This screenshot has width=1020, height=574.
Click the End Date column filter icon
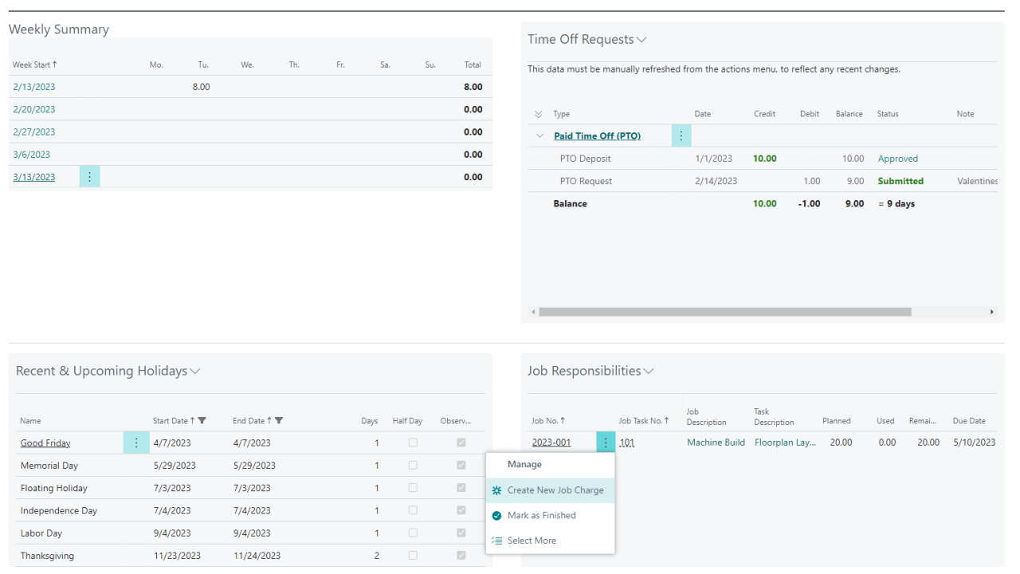tap(279, 421)
